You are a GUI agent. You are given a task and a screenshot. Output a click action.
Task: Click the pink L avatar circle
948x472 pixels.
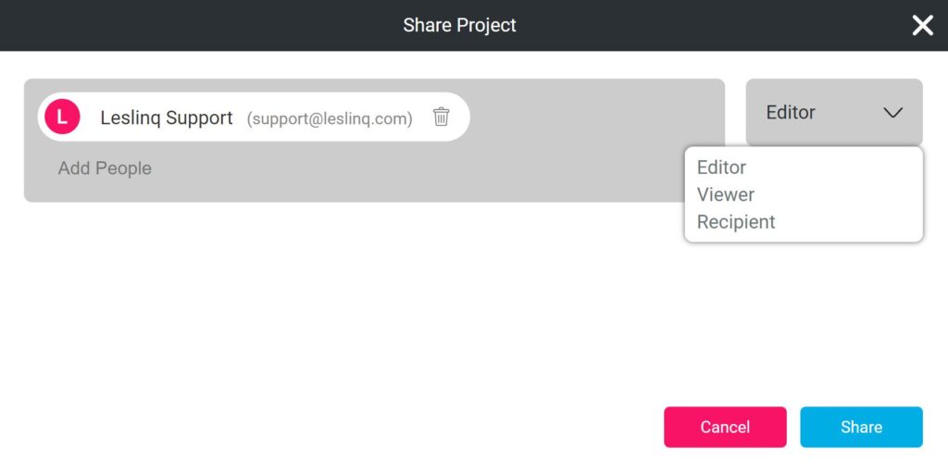click(x=62, y=117)
